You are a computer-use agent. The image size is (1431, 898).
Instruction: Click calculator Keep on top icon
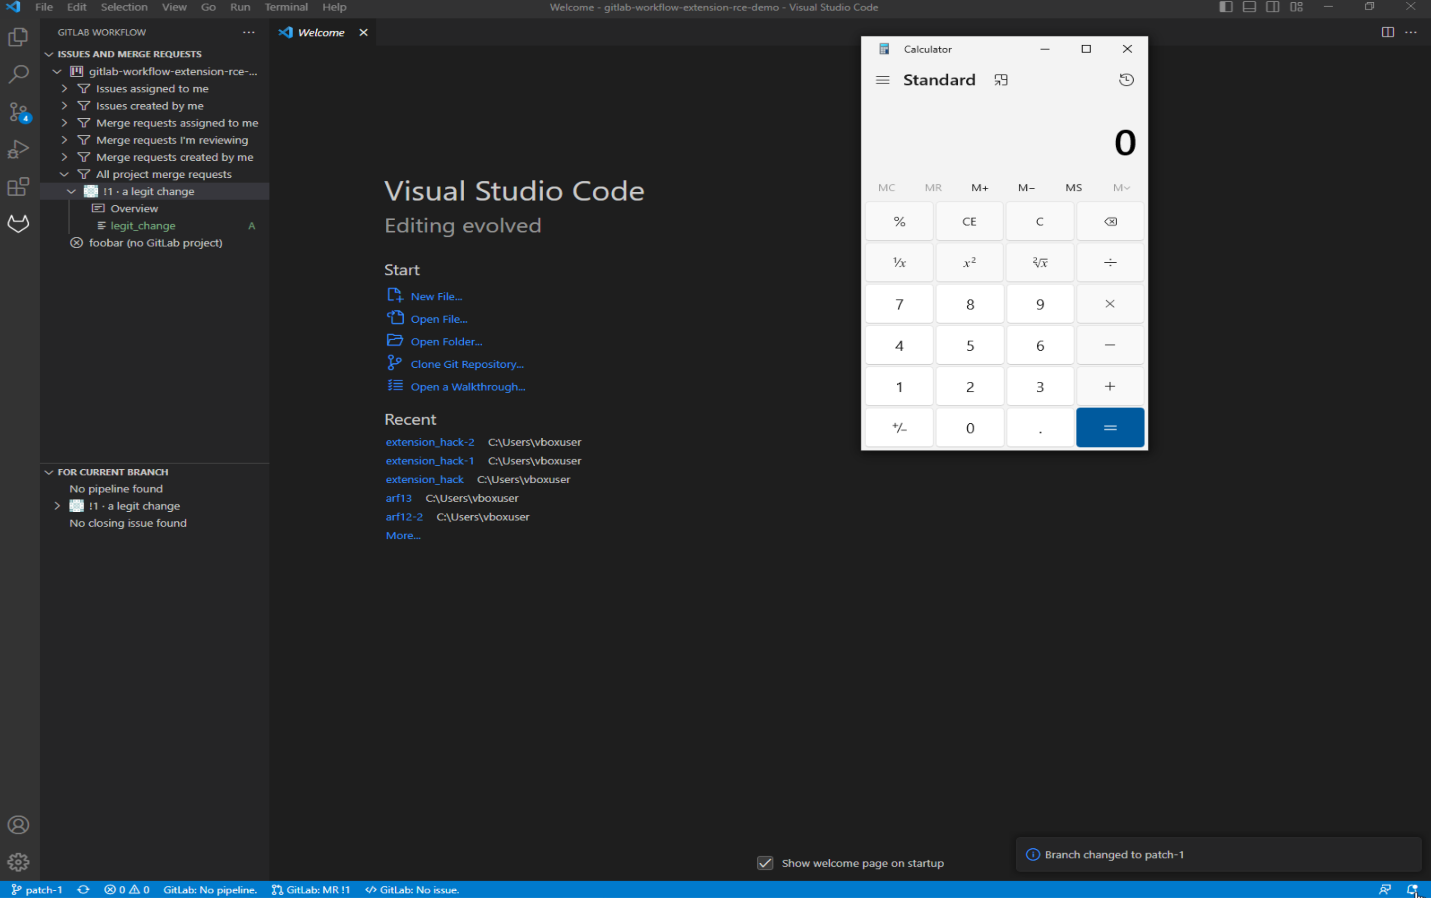[1001, 79]
